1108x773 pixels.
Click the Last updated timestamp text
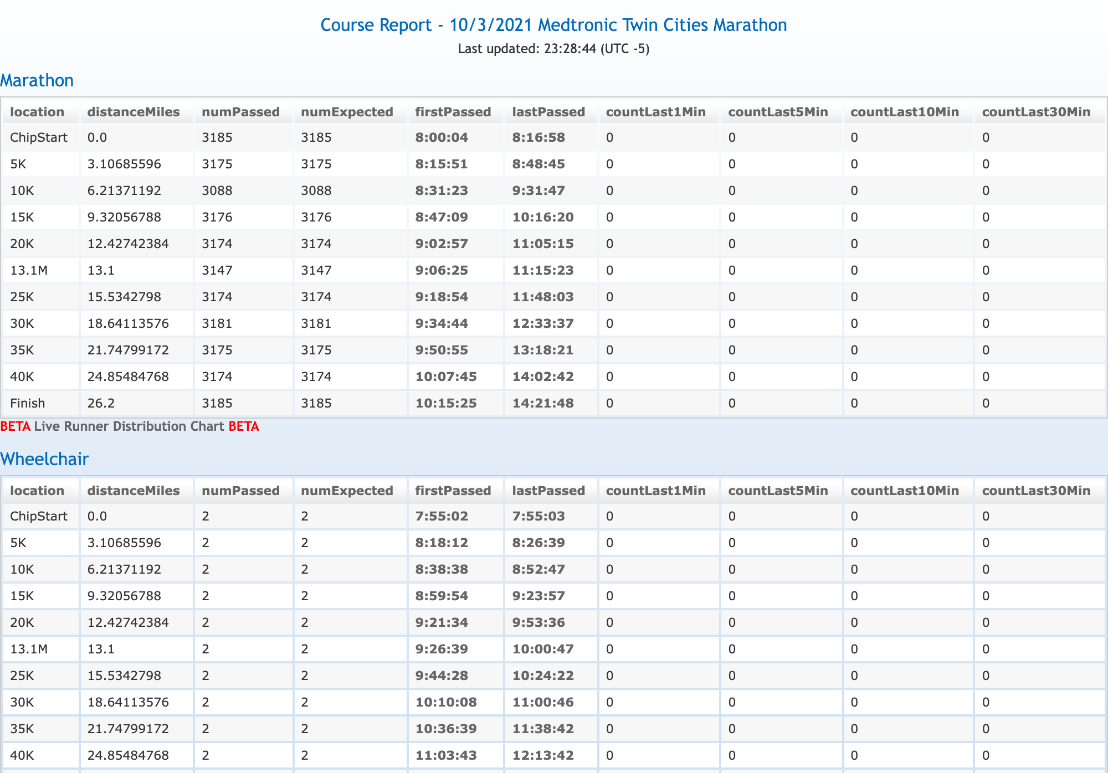click(553, 48)
